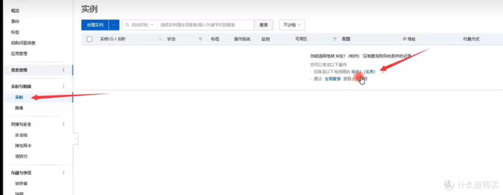Image resolution: width=503 pixels, height=195 pixels.
Task: Click the 付费方式 column header
Action: point(471,39)
